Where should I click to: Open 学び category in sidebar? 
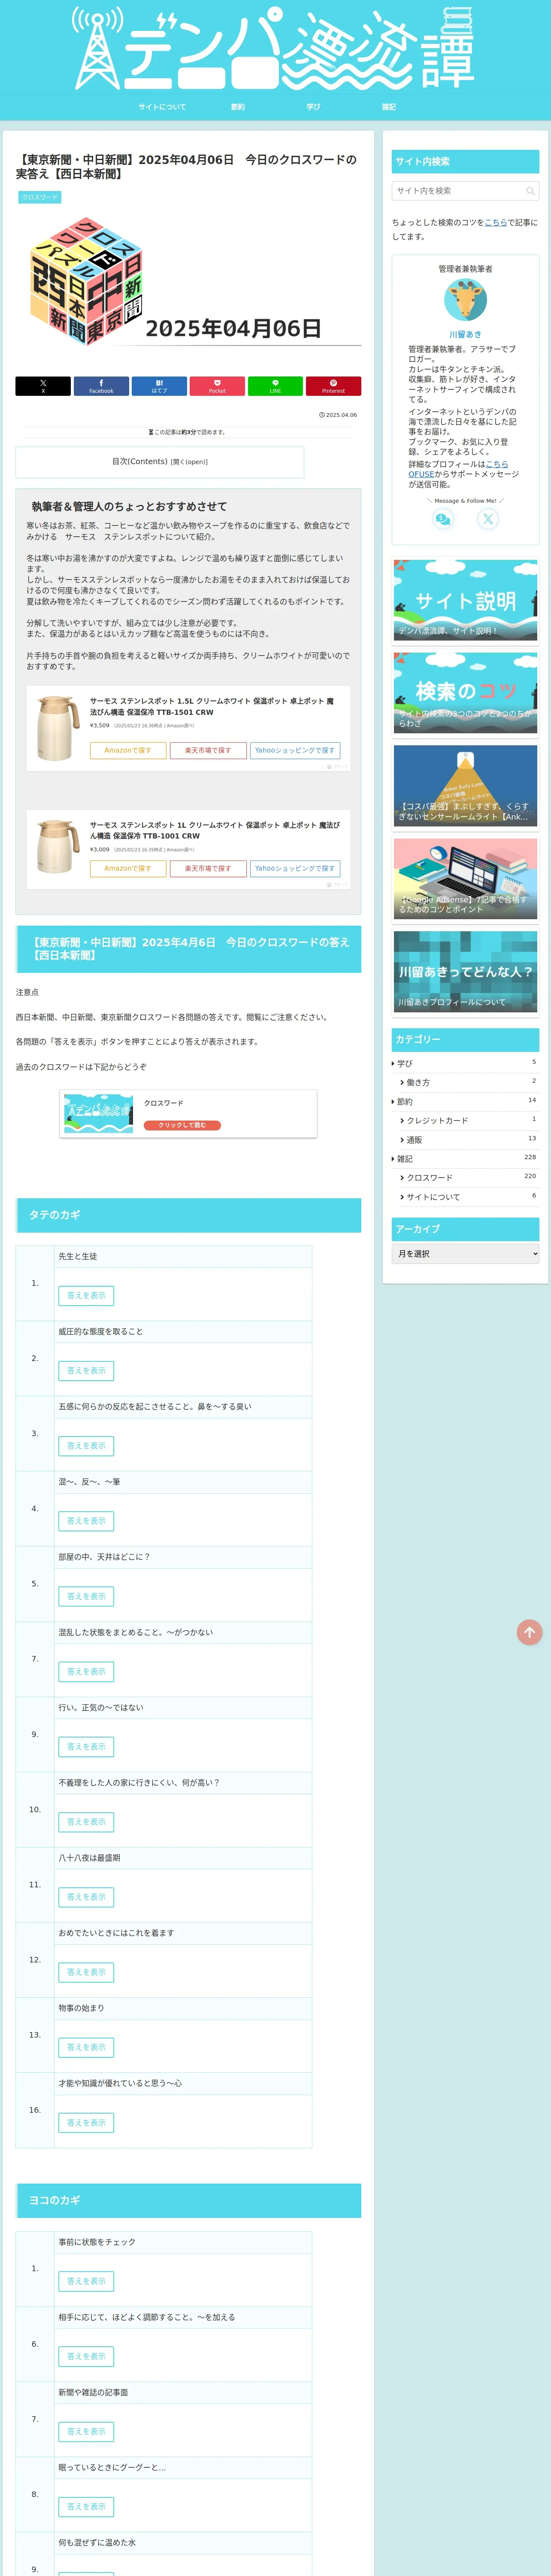(465, 1063)
